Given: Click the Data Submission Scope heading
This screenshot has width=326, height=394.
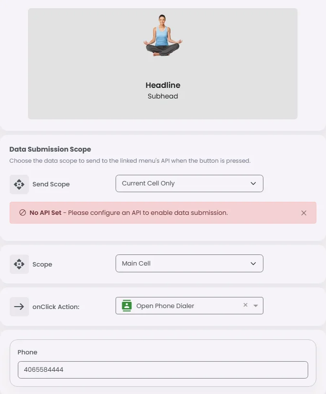Looking at the screenshot, I should pos(50,149).
